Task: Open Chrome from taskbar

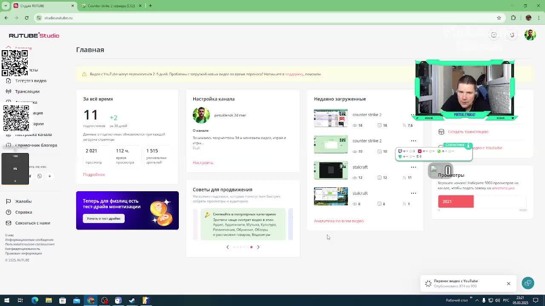Action: pos(91,300)
